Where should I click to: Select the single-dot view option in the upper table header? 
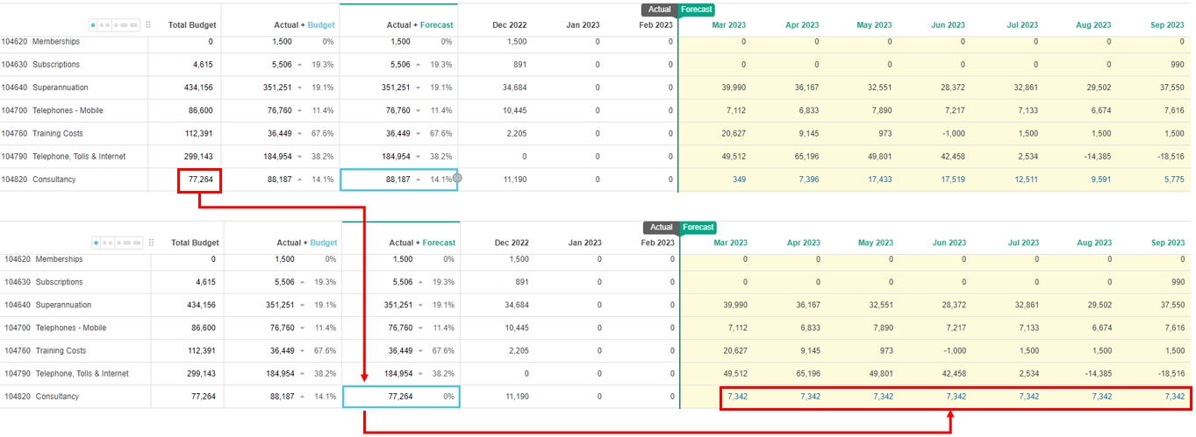[x=95, y=25]
